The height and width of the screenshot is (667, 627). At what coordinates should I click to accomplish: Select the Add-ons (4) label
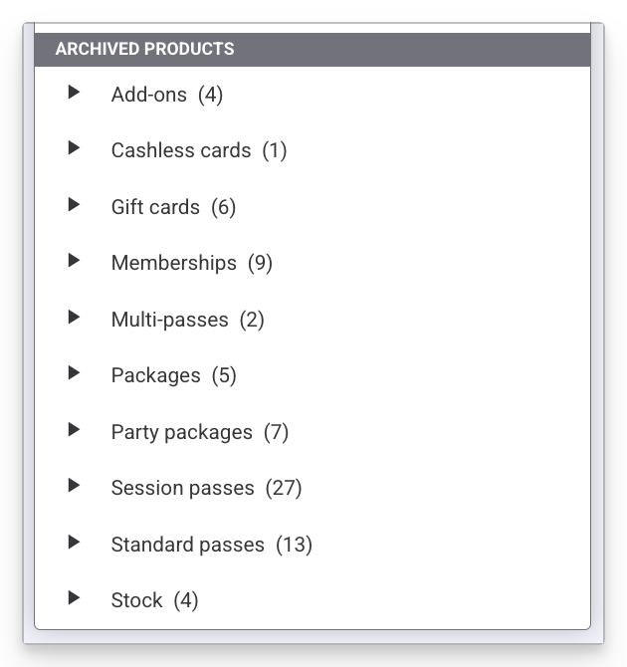[167, 95]
